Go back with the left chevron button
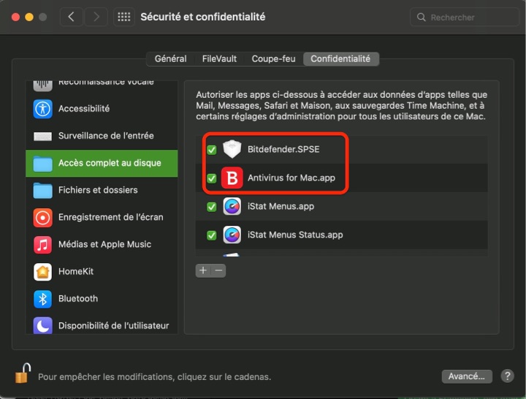Screen dimensions: 526x399 coord(71,17)
